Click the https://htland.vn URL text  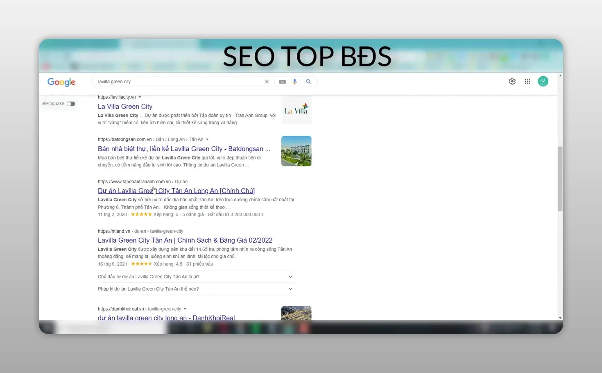pyautogui.click(x=114, y=231)
